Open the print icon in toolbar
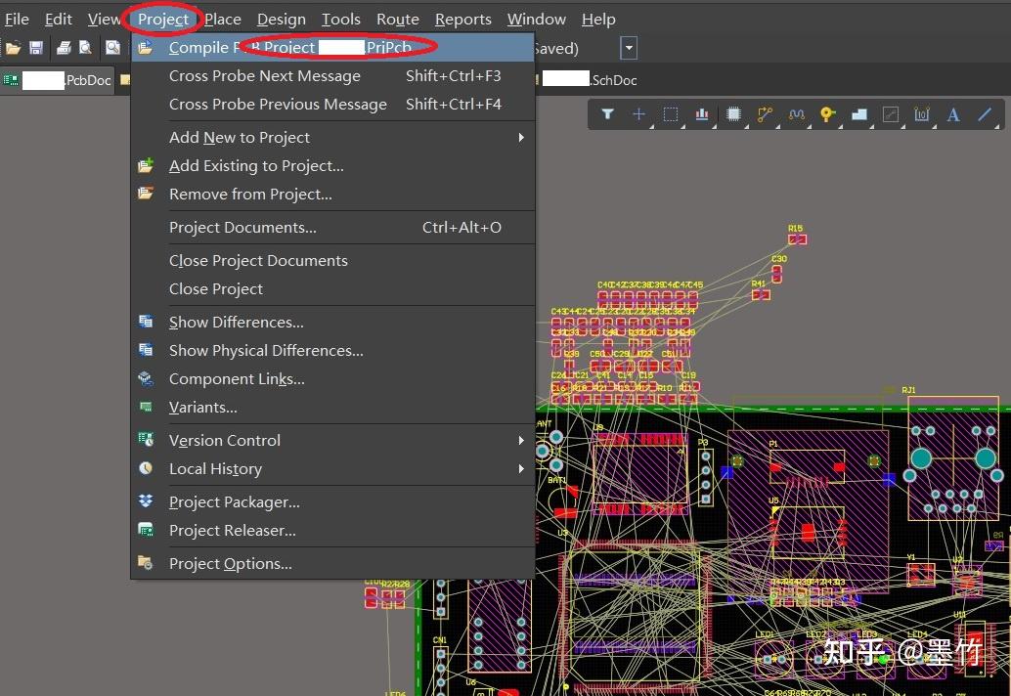The image size is (1011, 696). pyautogui.click(x=64, y=48)
